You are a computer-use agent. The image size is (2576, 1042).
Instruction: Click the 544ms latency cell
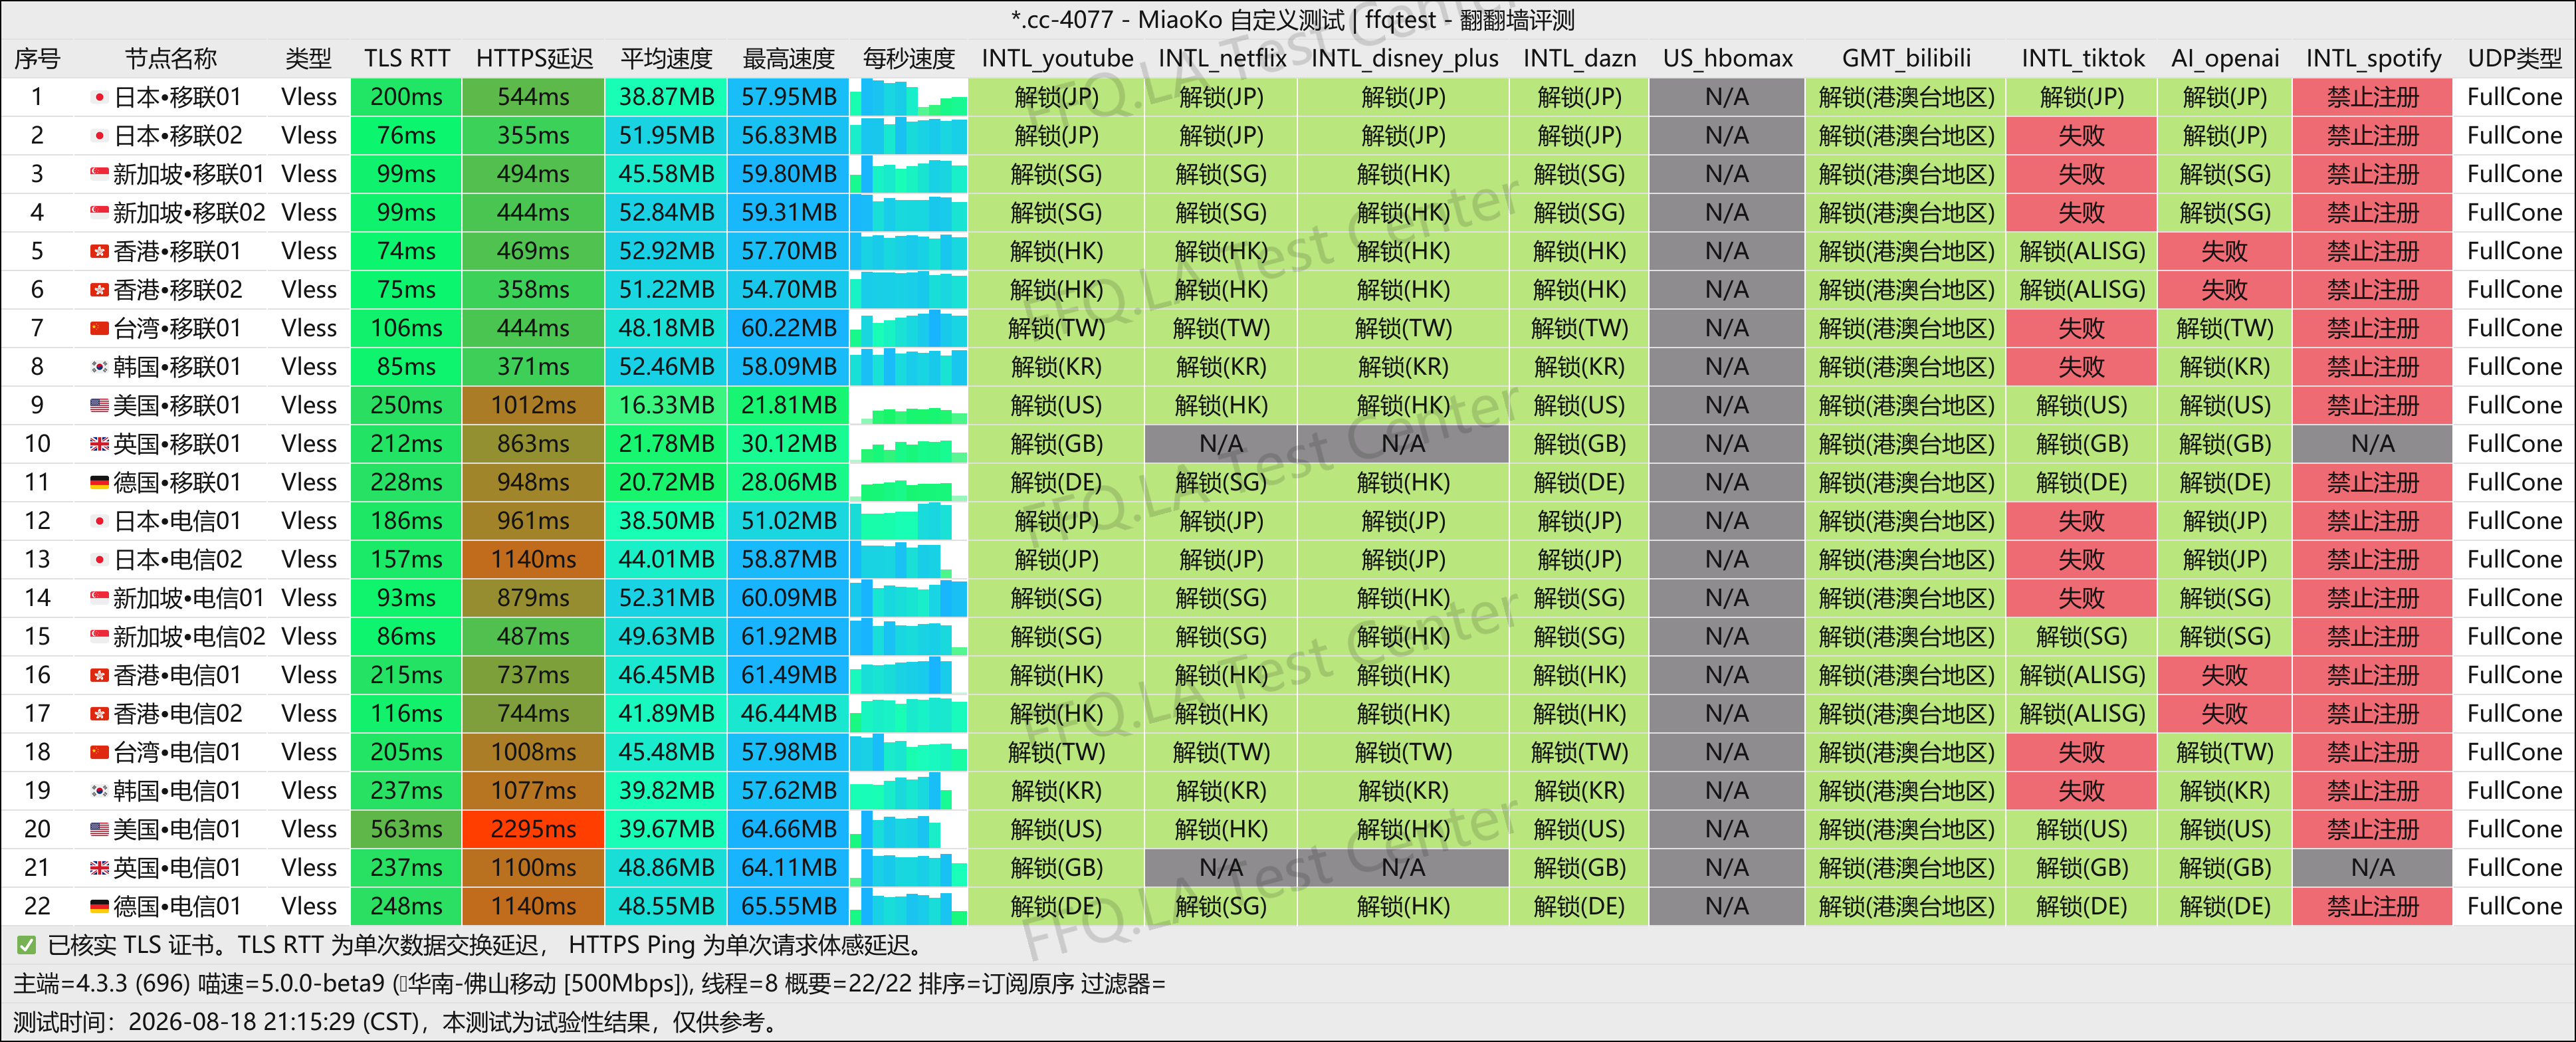pyautogui.click(x=533, y=97)
